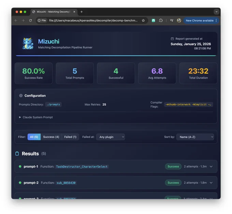This screenshot has width=232, height=214.
Task: Bookmark this page with the star icon
Action: (x=143, y=20)
